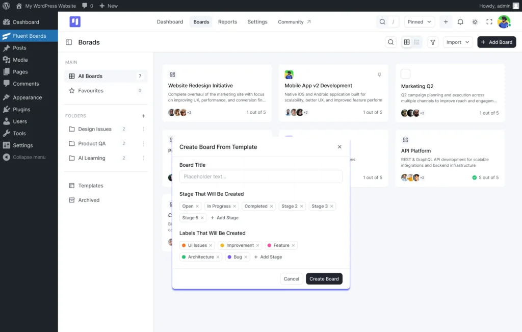Remove the Improvement label
Viewport: 522px width, 332px height.
point(257,245)
